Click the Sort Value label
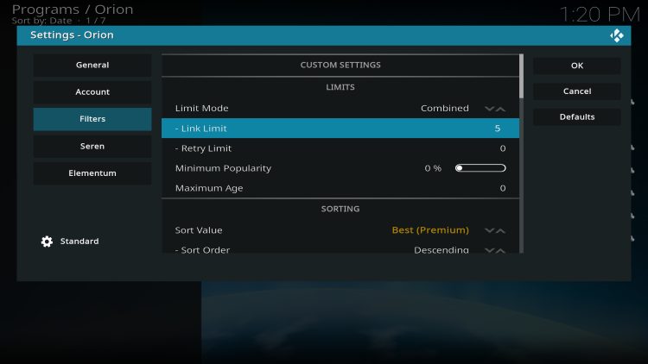 tap(199, 230)
